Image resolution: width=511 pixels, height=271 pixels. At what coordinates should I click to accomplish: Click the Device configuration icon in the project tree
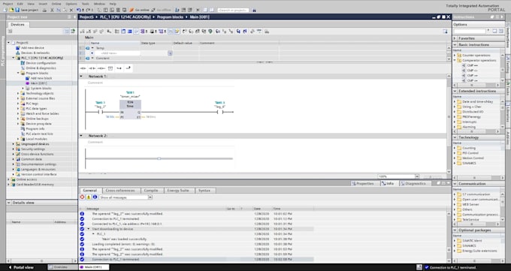[23, 63]
